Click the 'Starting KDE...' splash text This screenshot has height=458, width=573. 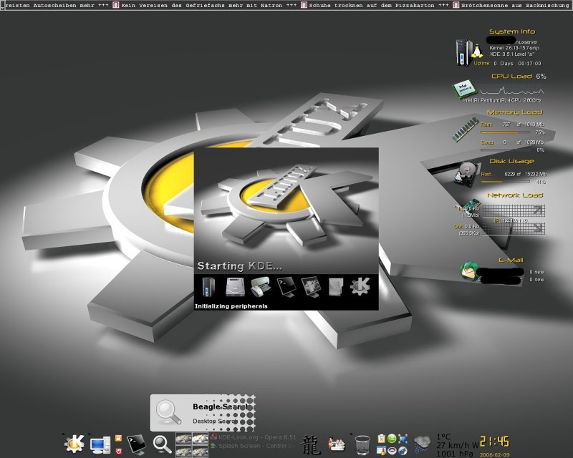point(239,266)
